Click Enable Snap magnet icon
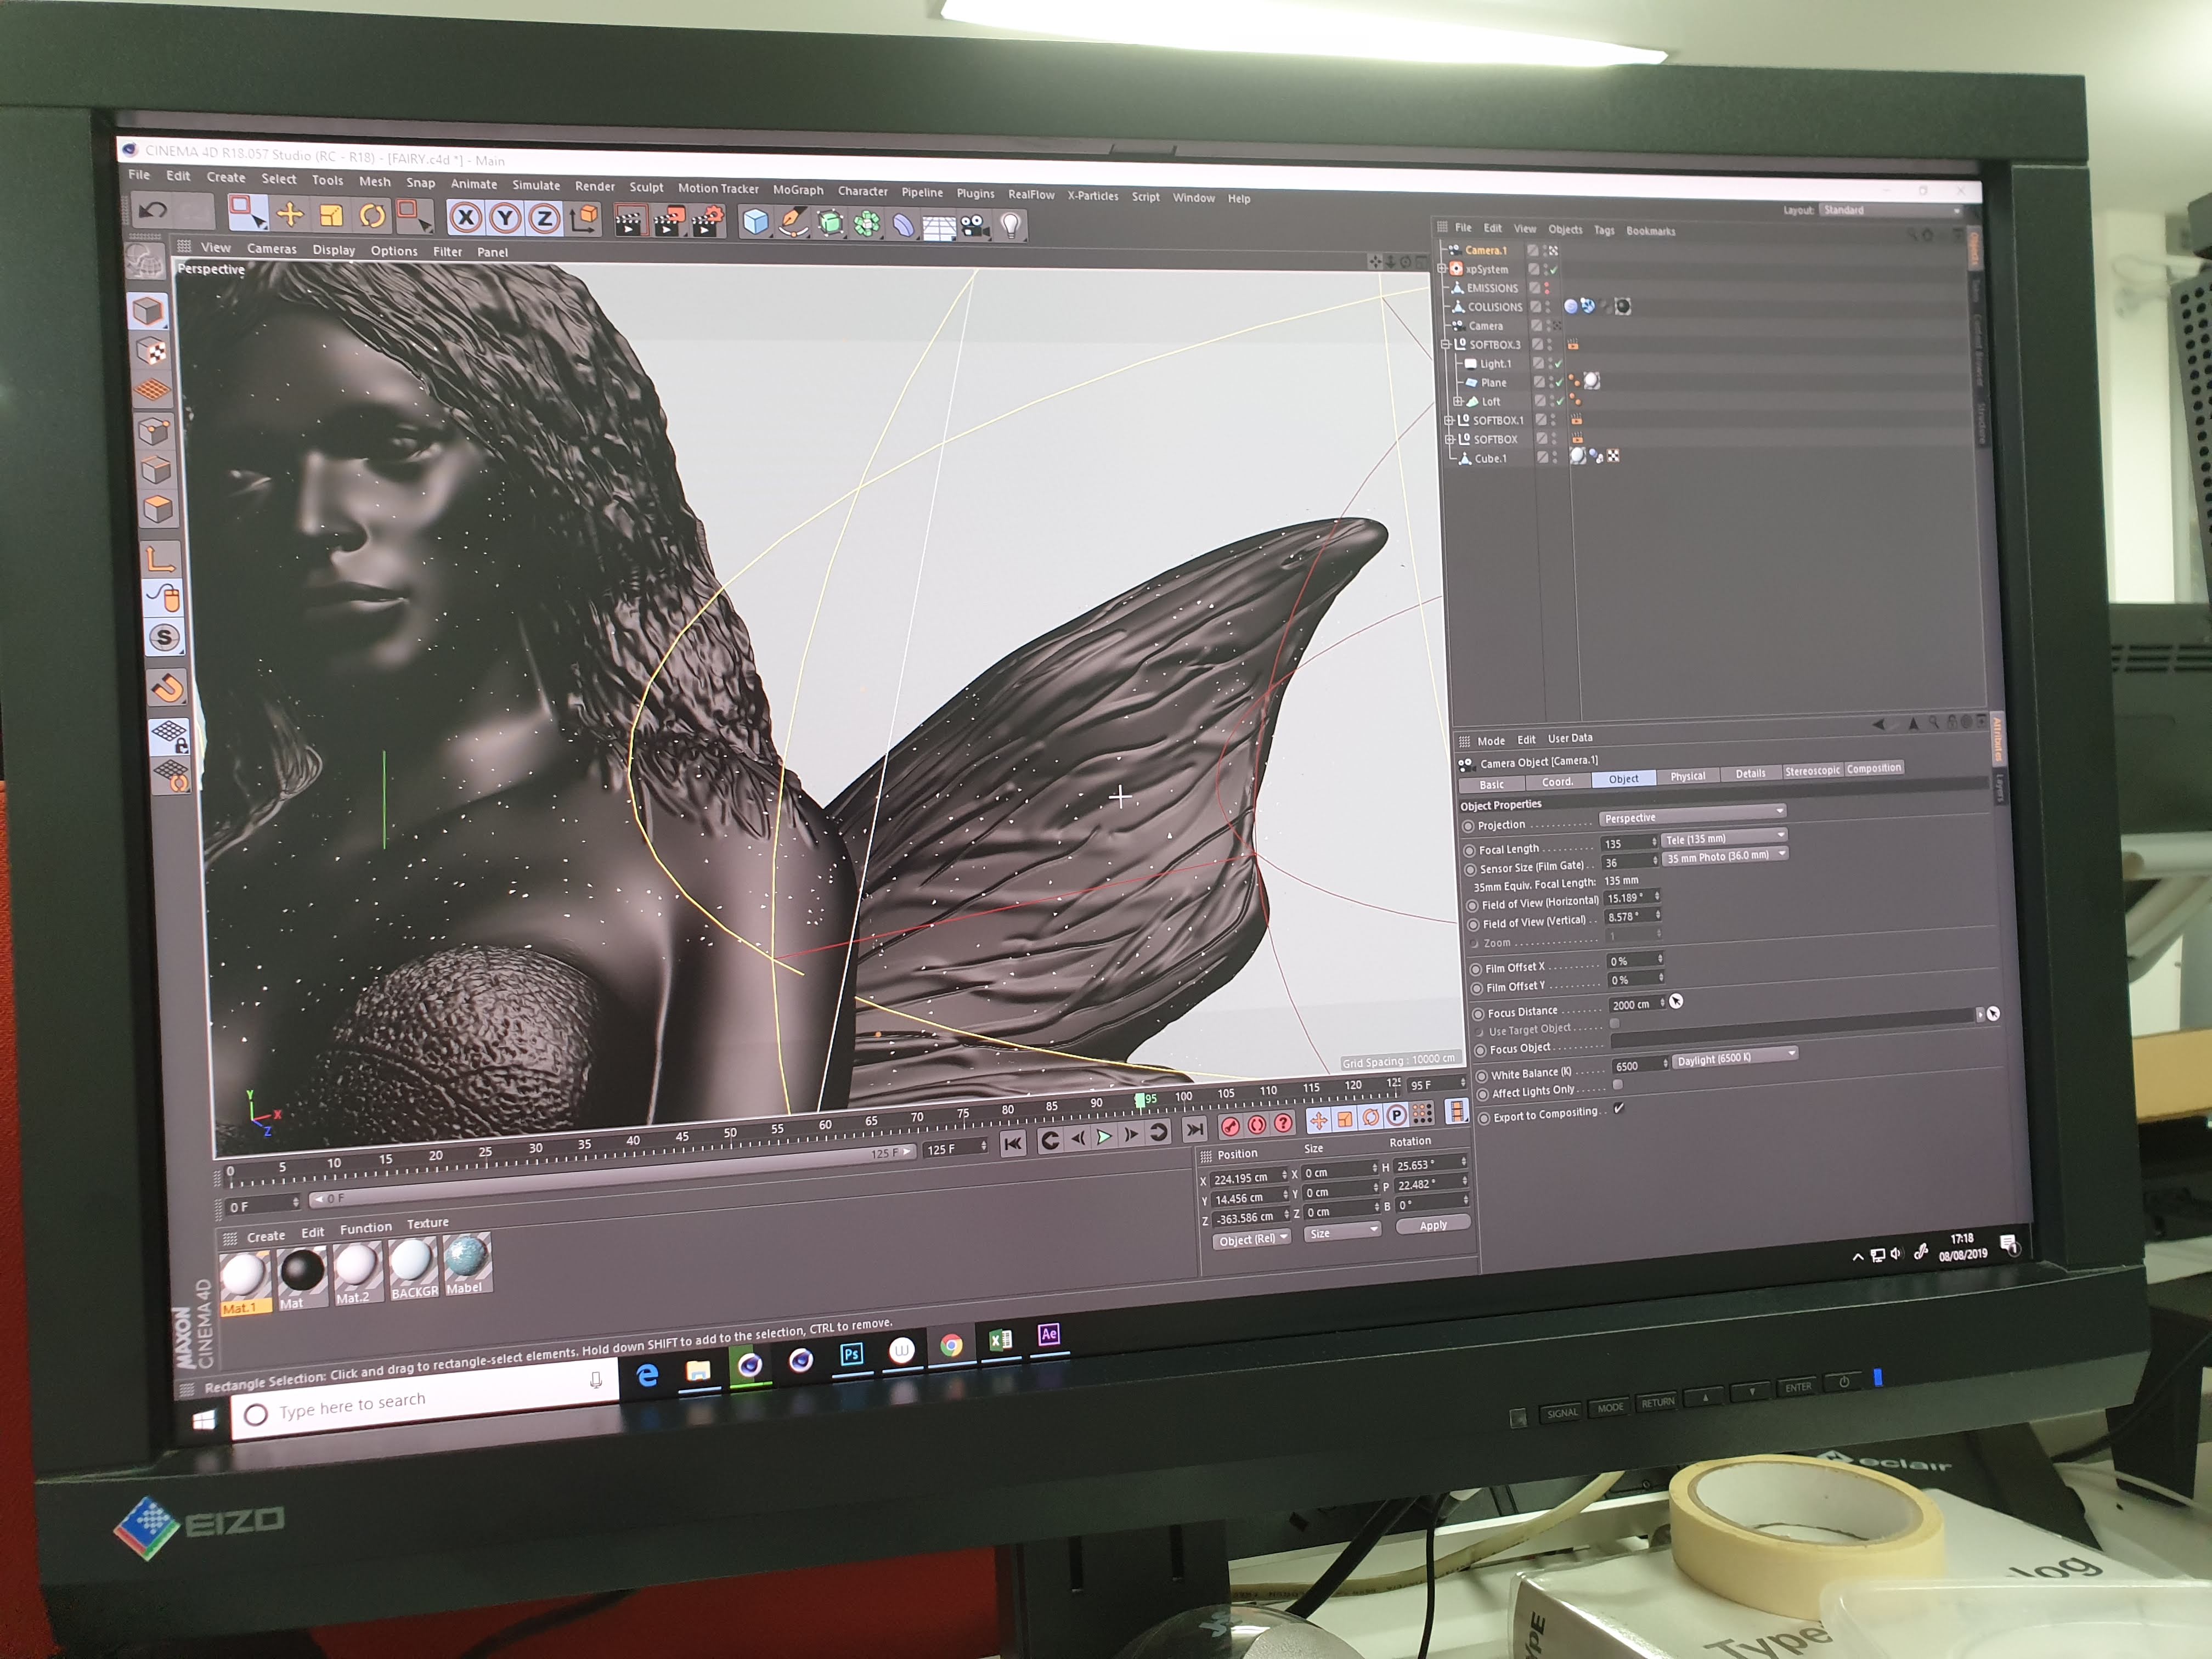The height and width of the screenshot is (1659, 2212). 168,688
